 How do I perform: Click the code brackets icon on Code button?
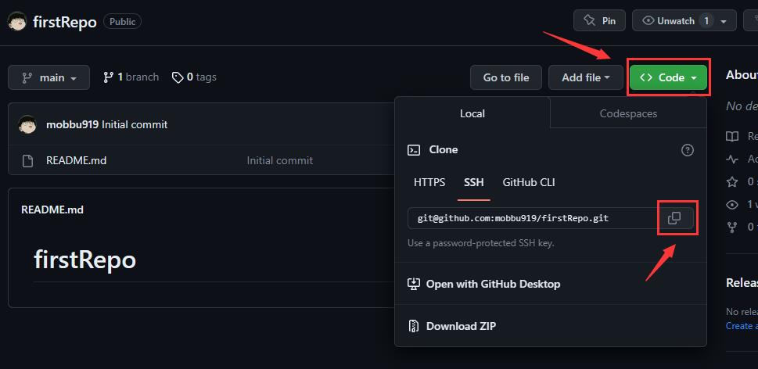646,77
